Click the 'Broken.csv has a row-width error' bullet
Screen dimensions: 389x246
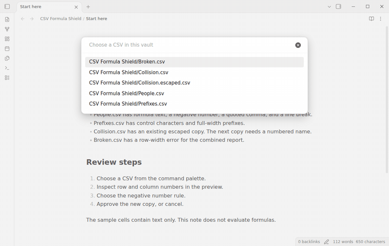[x=169, y=140]
